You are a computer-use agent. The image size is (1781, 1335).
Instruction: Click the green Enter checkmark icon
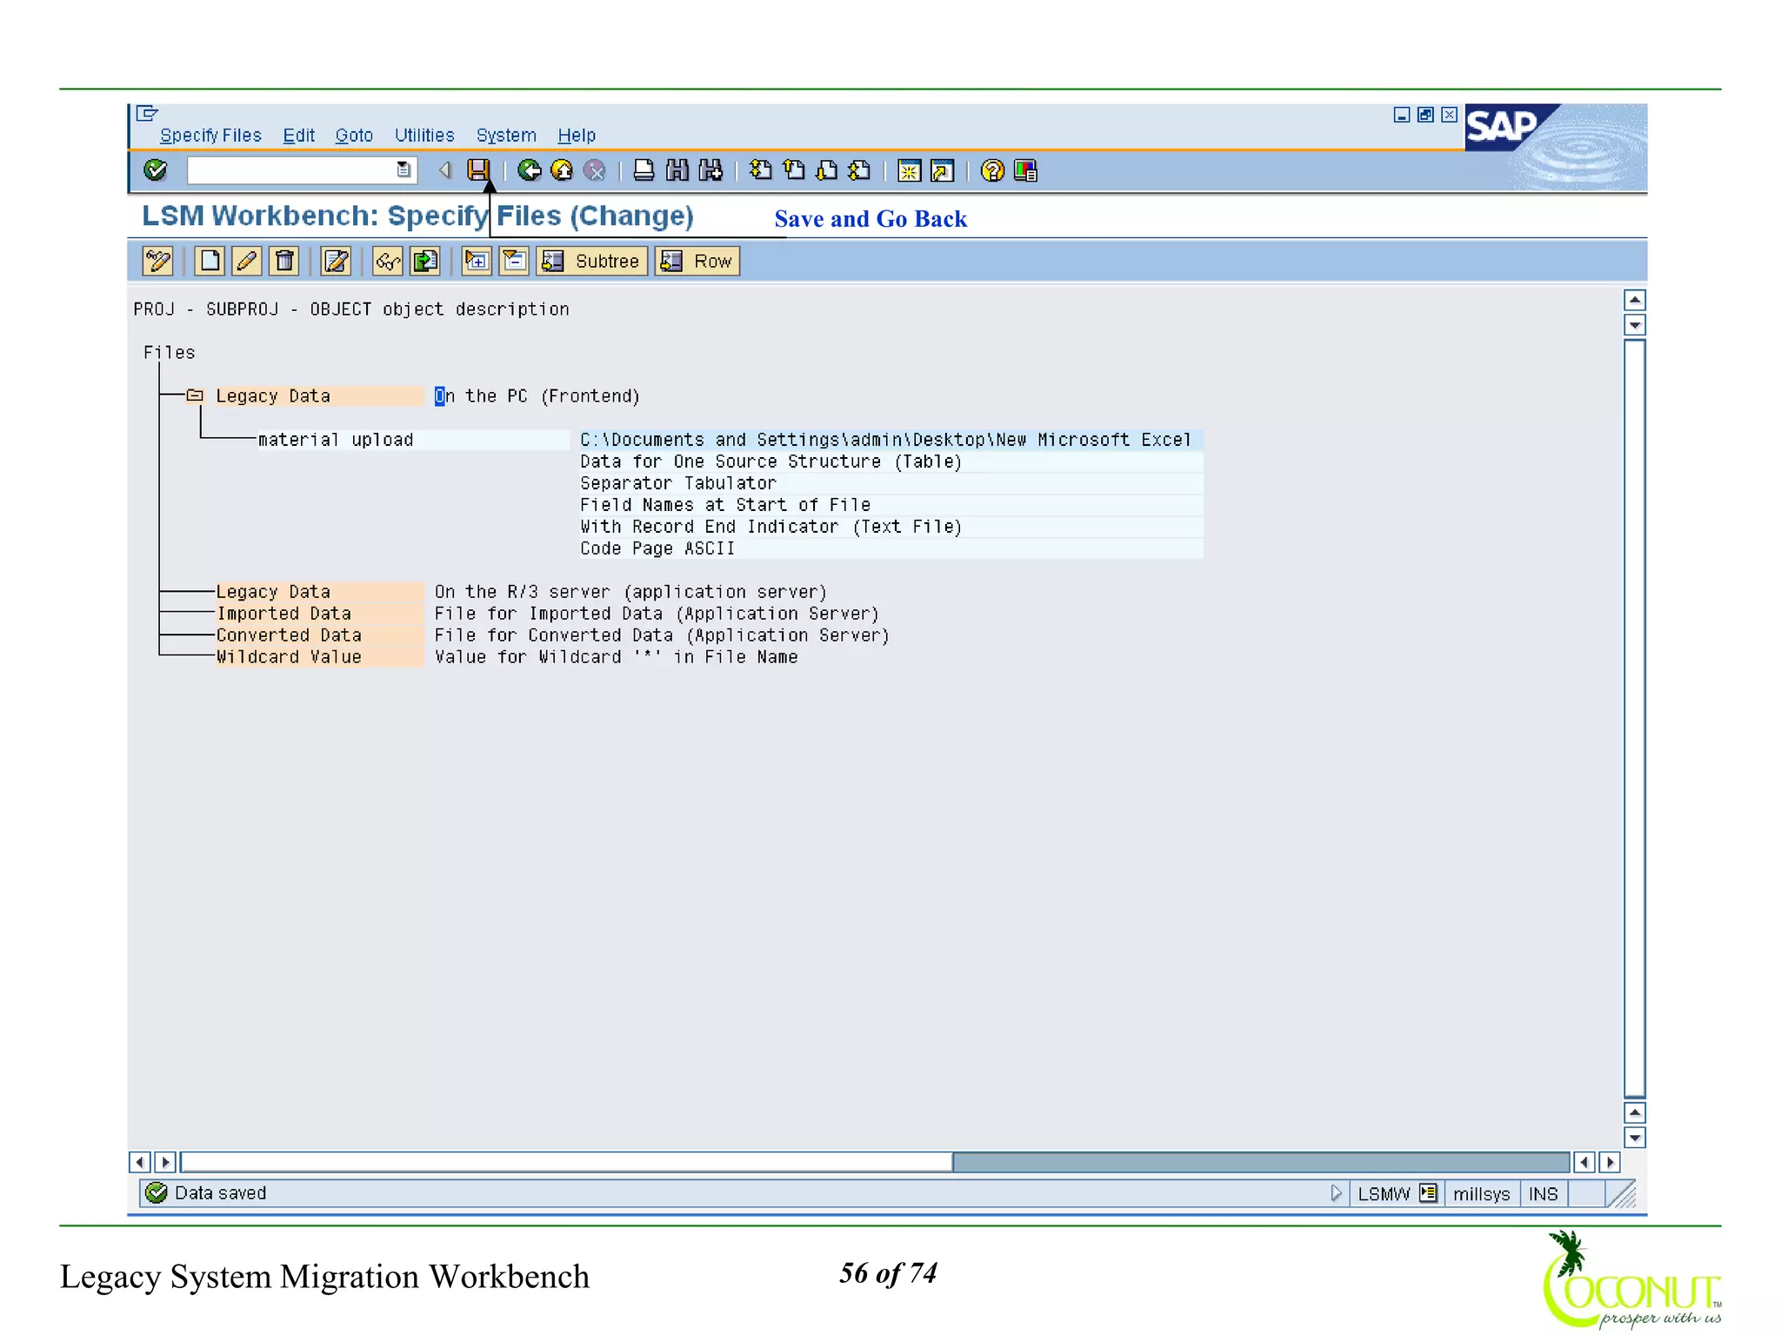coord(155,170)
